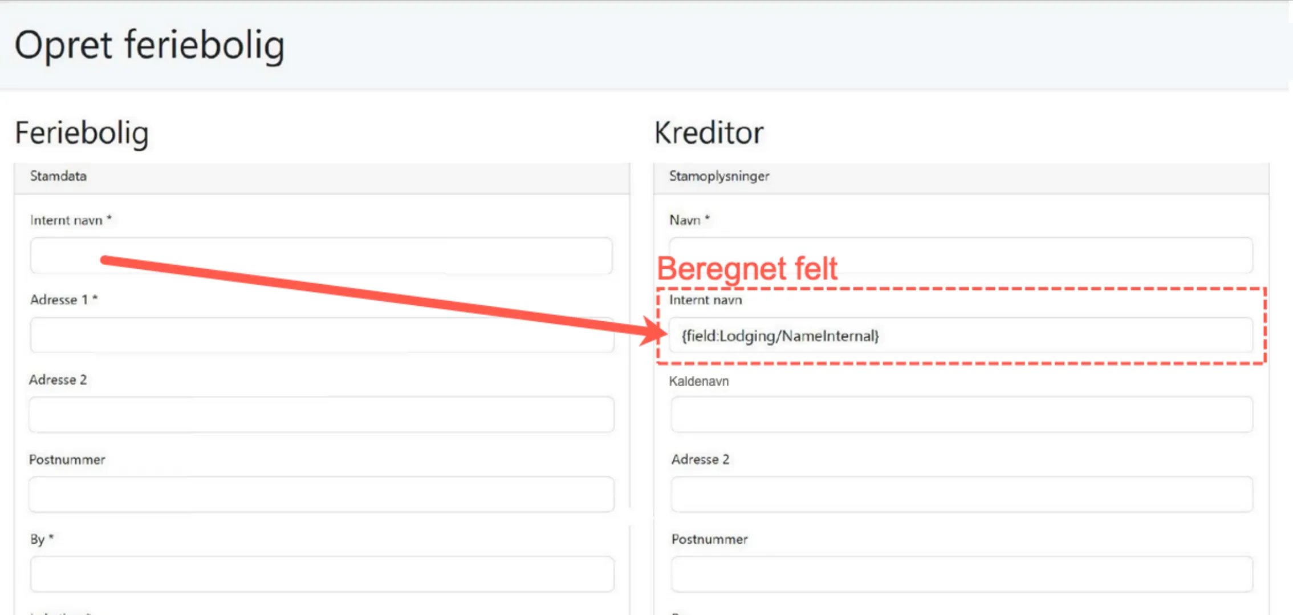Click the Navn * label under Kreditor
The width and height of the screenshot is (1293, 615).
pos(689,220)
